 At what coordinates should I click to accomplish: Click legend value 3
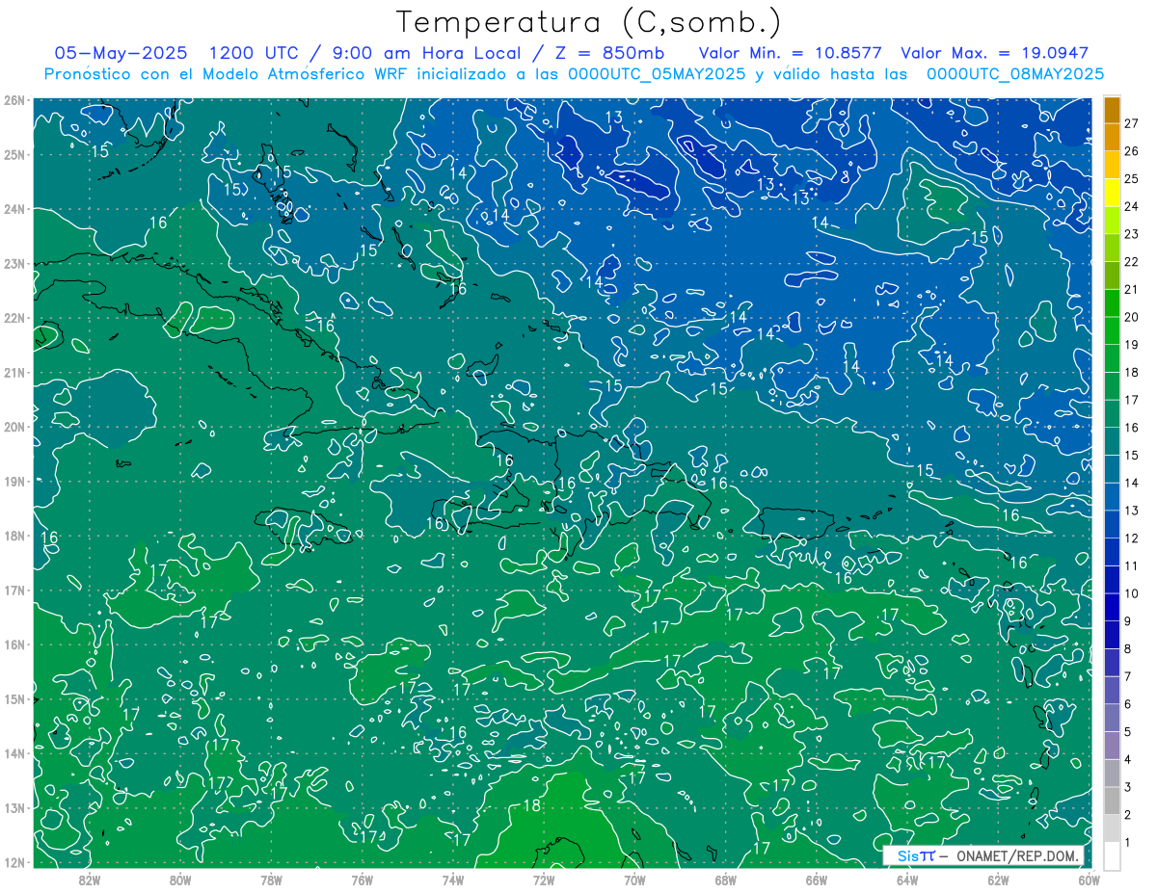click(1127, 787)
